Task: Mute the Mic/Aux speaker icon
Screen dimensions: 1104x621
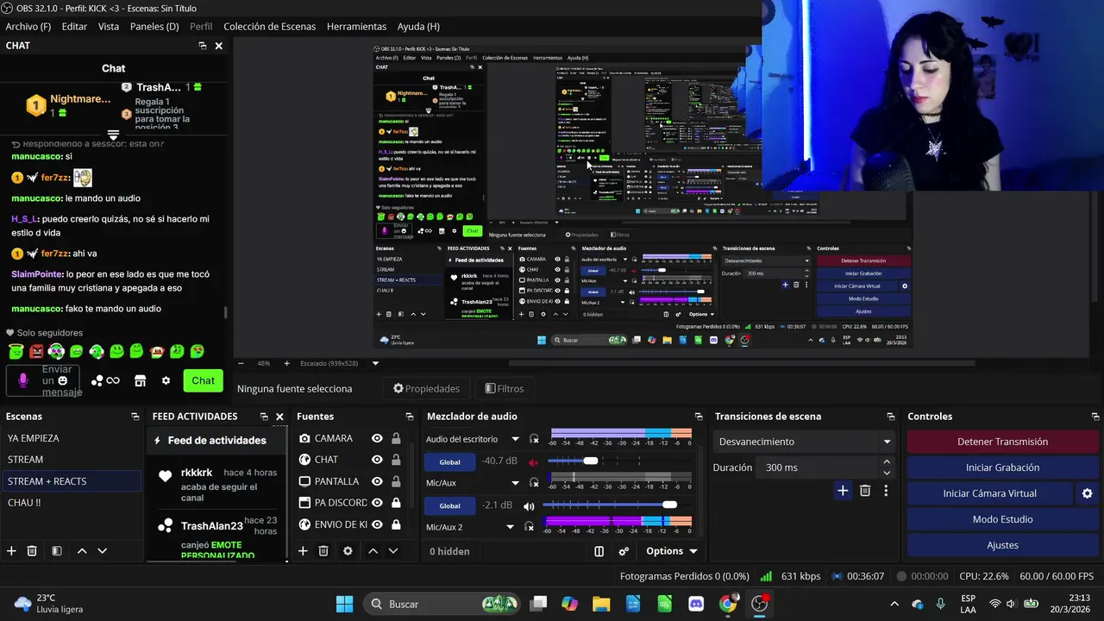Action: tap(529, 505)
